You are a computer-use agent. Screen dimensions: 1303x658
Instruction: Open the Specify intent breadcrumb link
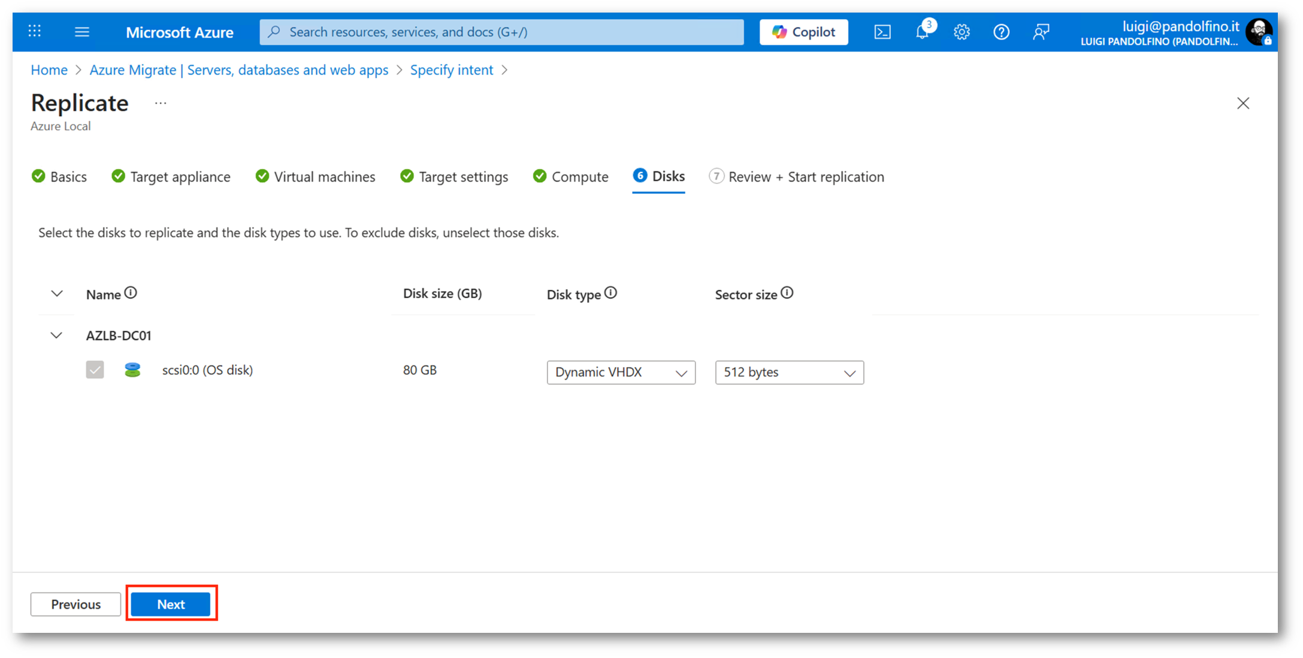451,70
